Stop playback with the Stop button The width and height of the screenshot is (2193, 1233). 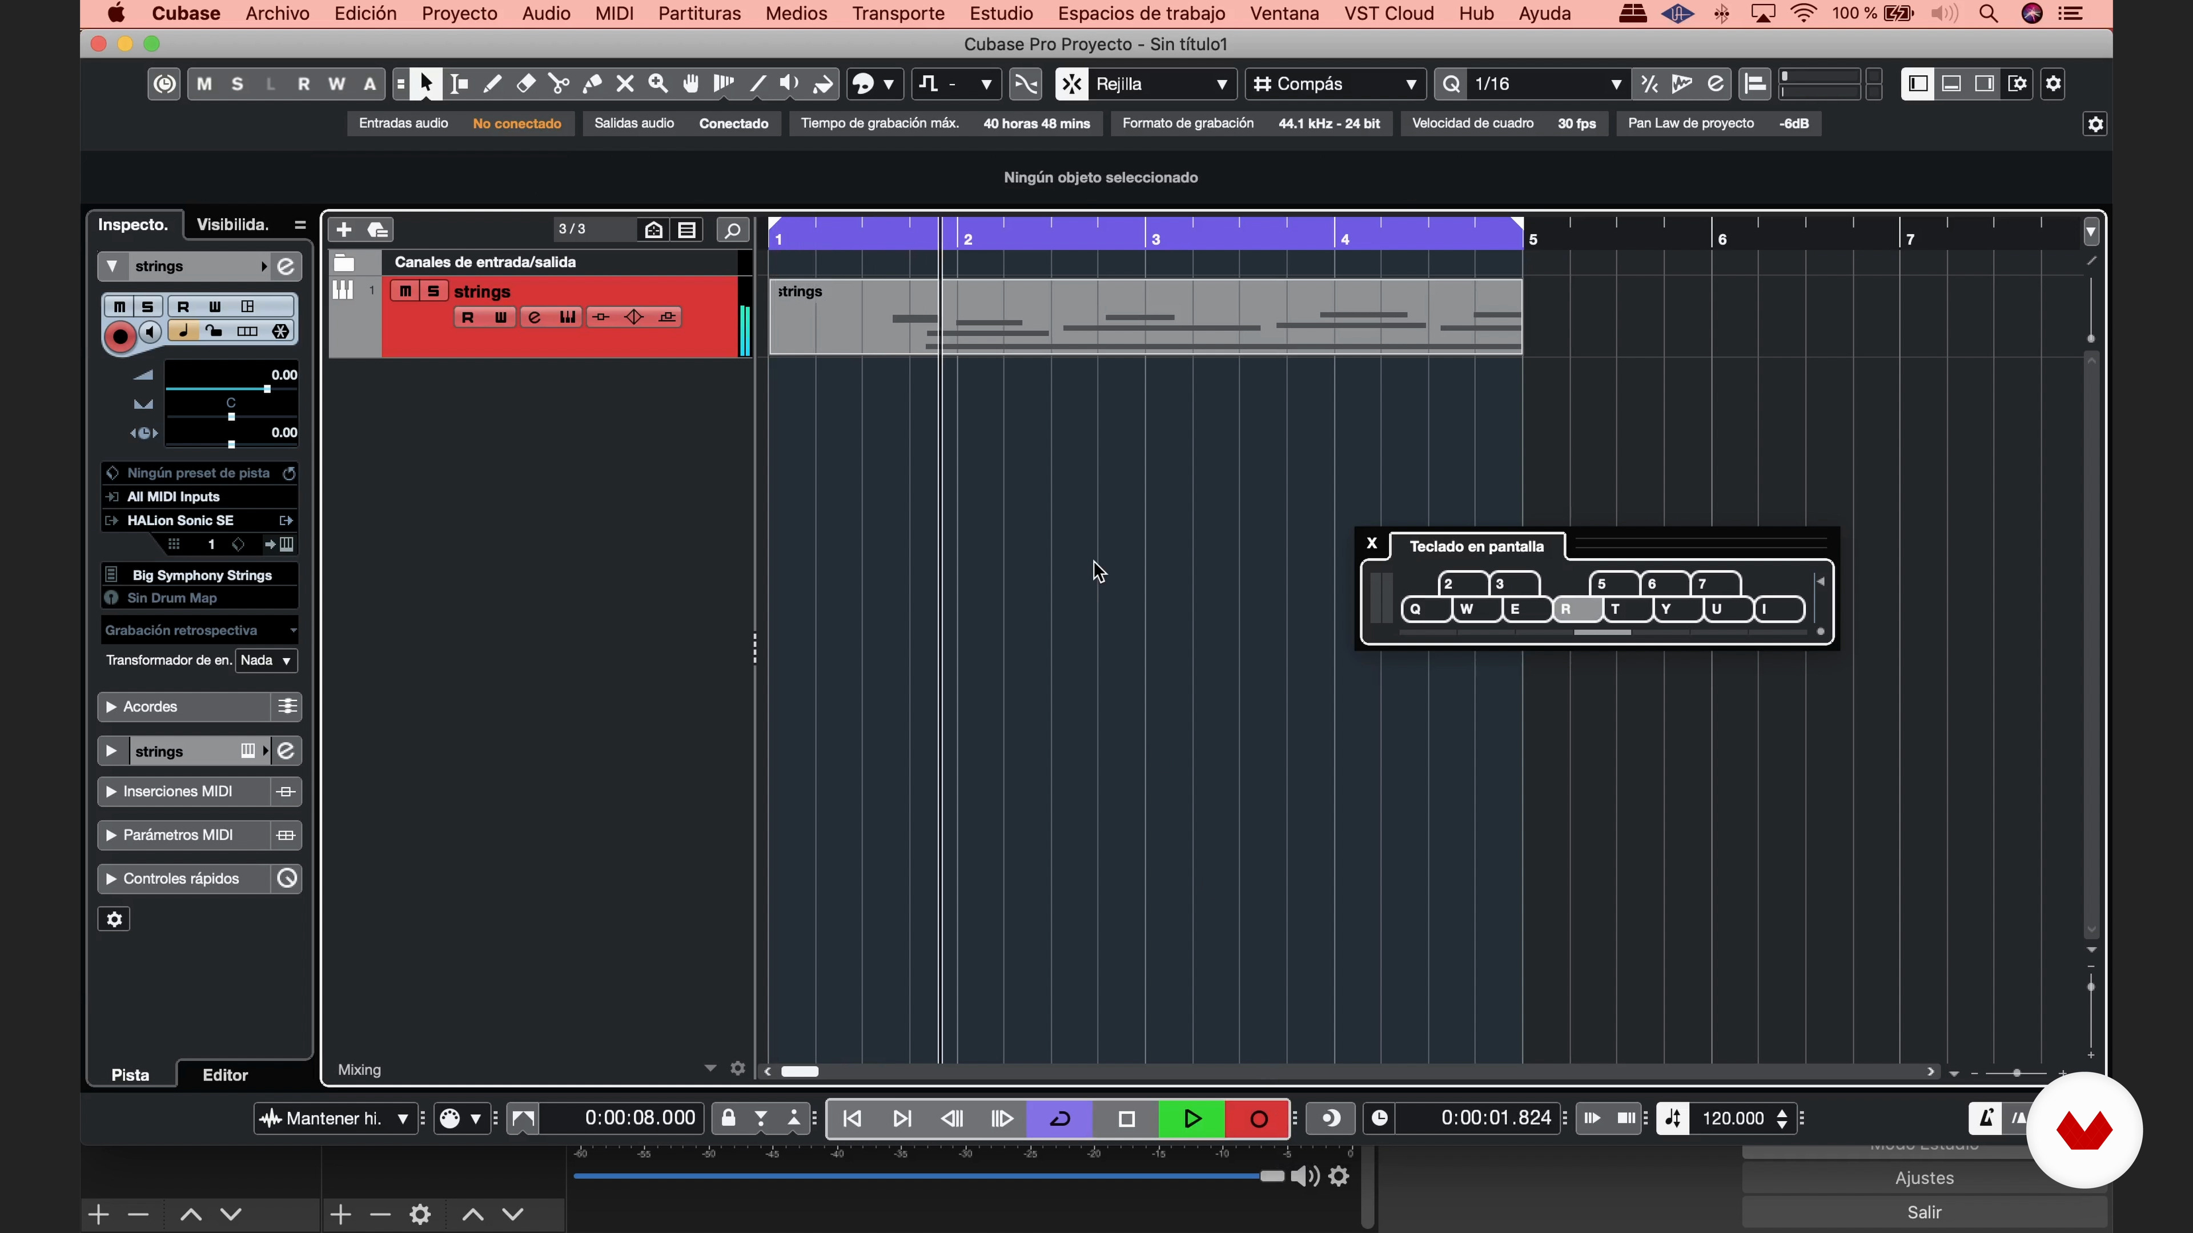coord(1126,1119)
